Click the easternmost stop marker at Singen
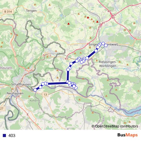 (x=106, y=45)
